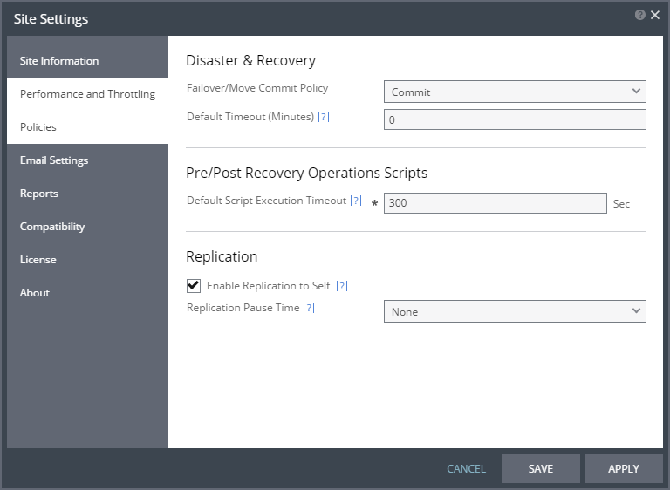The image size is (670, 490).
Task: Toggle Enable Replication to Self checkbox
Action: [x=194, y=285]
